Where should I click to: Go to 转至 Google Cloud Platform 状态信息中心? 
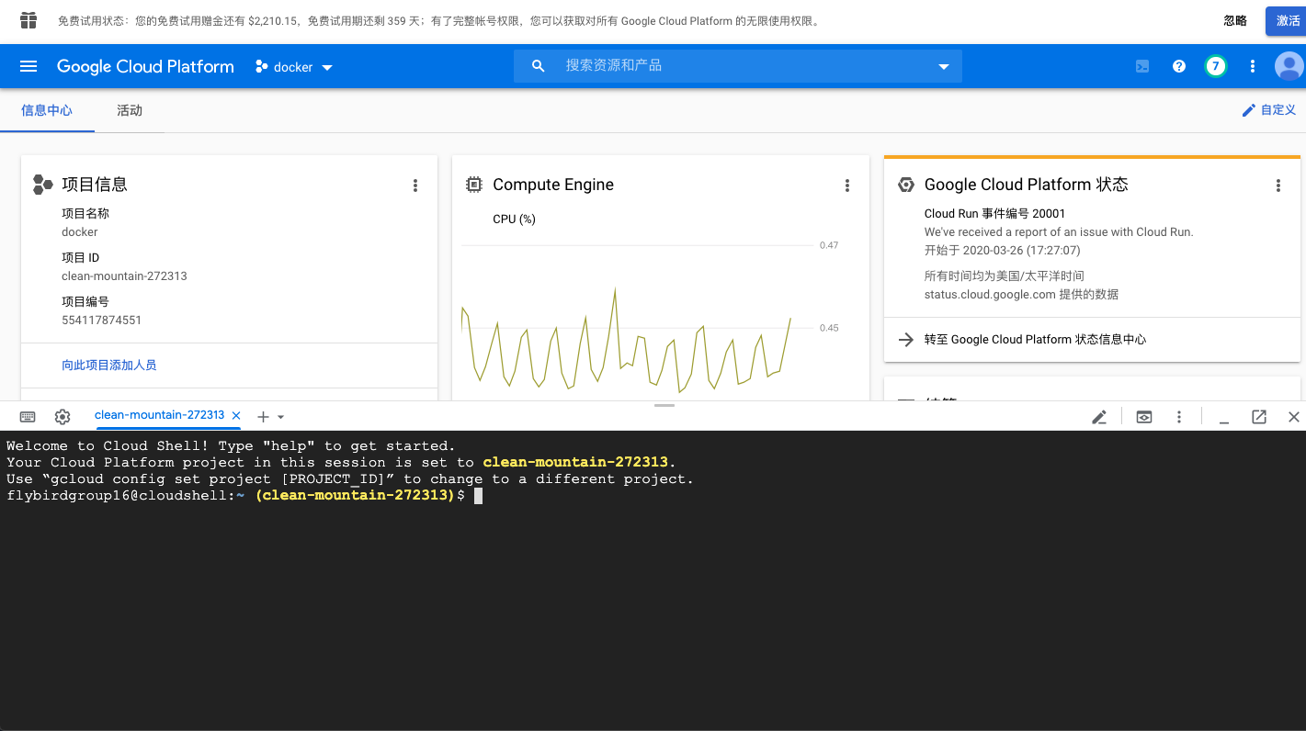pos(1035,339)
